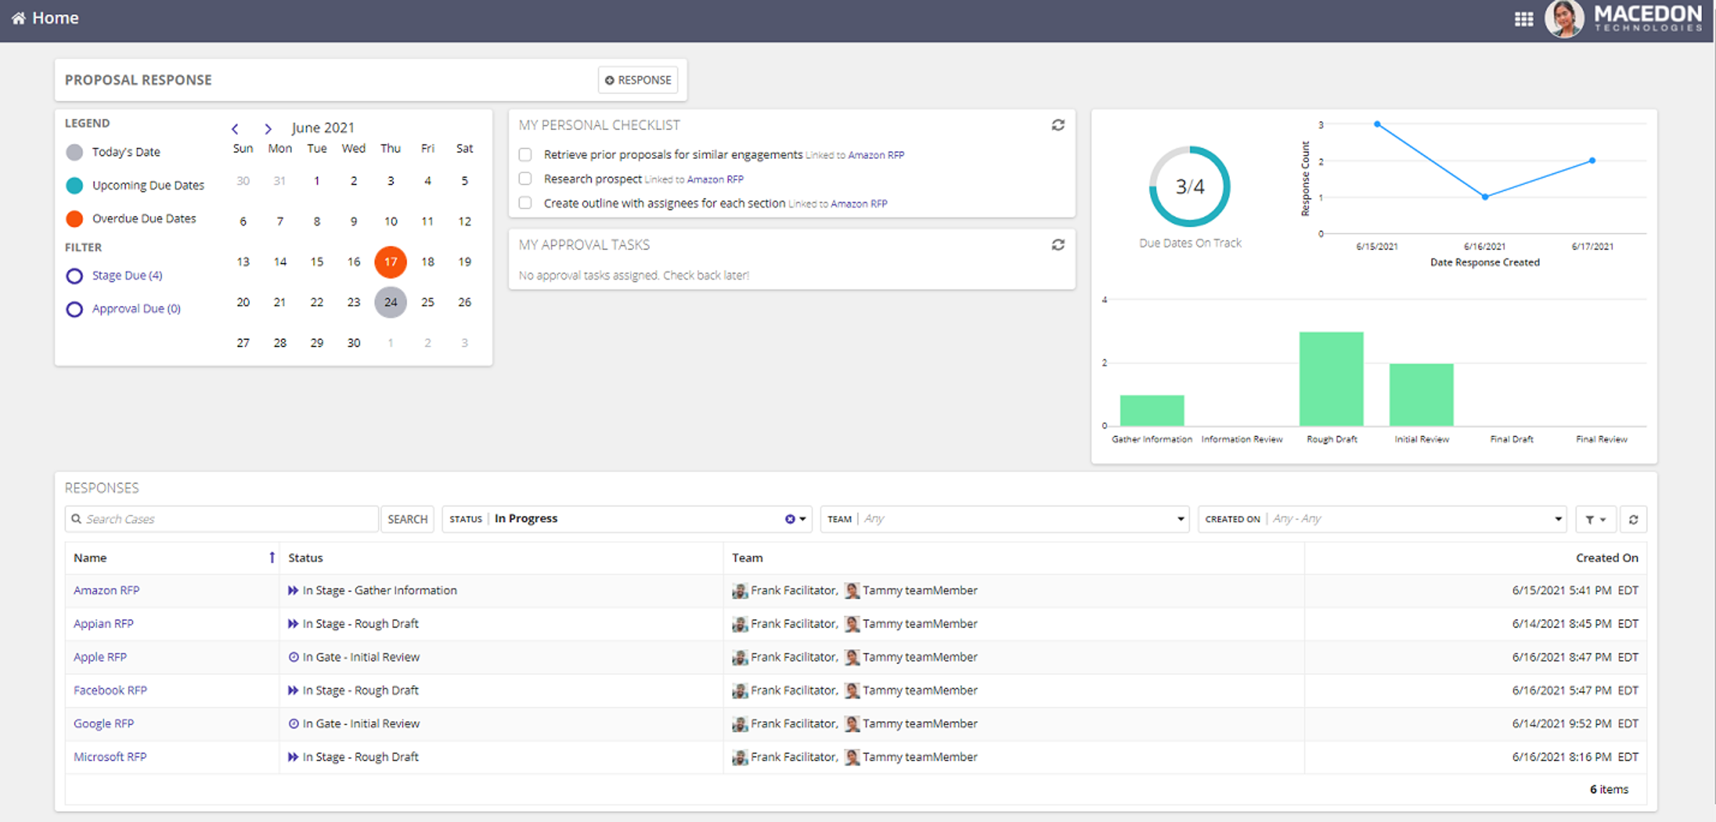Go to previous month in calendar
Image resolution: width=1716 pixels, height=822 pixels.
(x=235, y=129)
